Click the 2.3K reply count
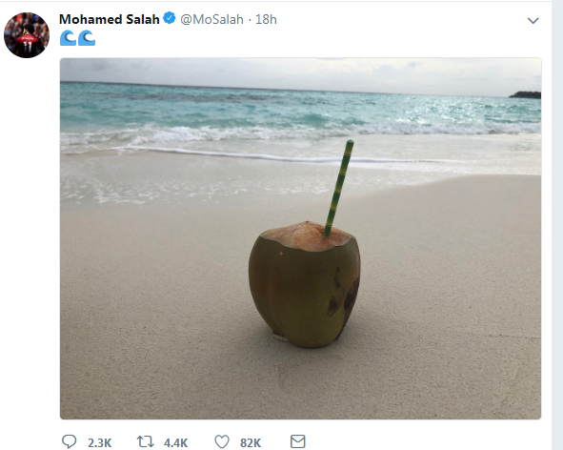The image size is (563, 450). (99, 442)
